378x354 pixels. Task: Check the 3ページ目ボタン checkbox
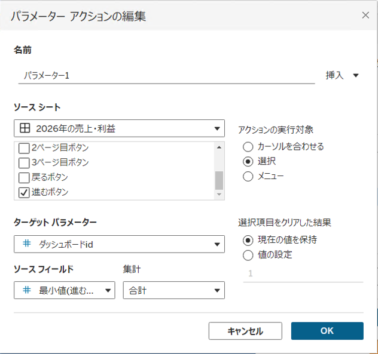24,163
